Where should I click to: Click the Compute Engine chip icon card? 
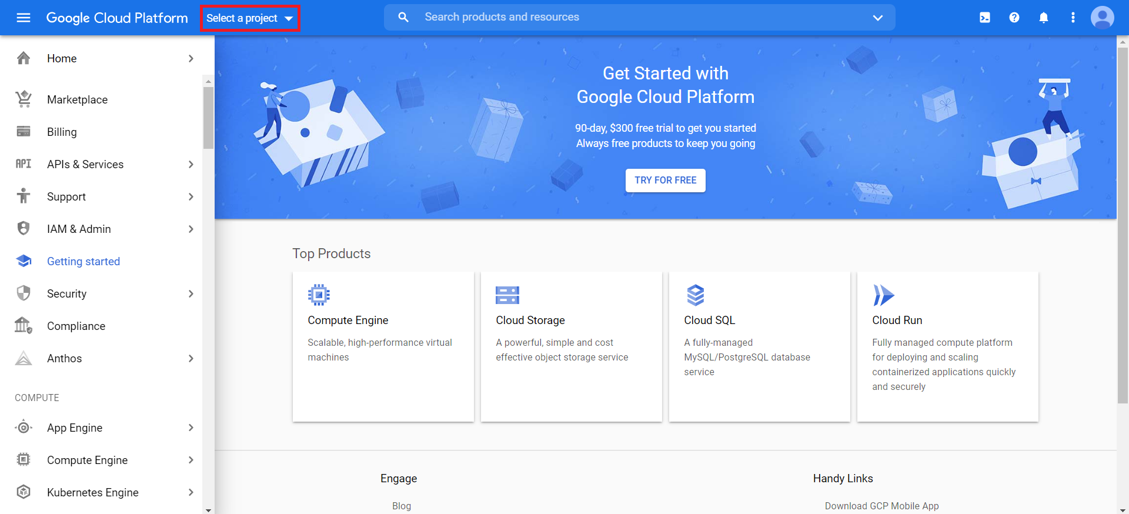(x=319, y=295)
